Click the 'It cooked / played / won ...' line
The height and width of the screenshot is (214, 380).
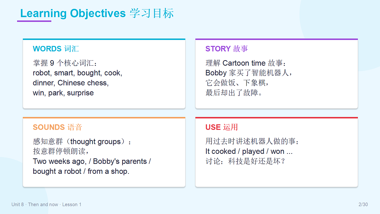(249, 151)
